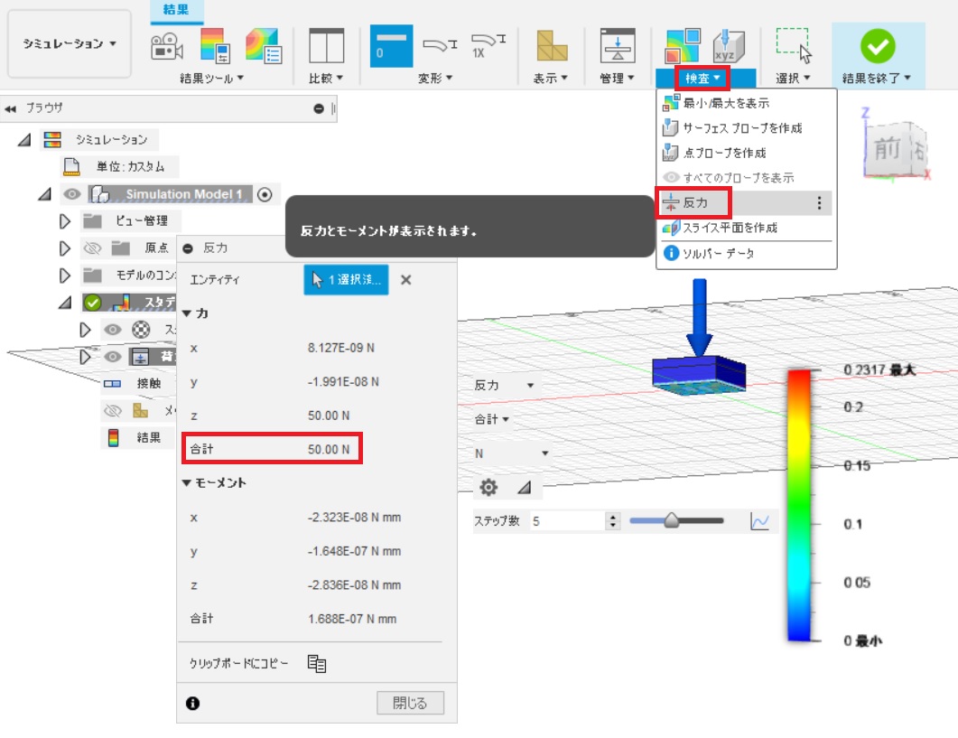The image size is (958, 738).
Task: Toggle the load case eye icon
Action: point(113,357)
